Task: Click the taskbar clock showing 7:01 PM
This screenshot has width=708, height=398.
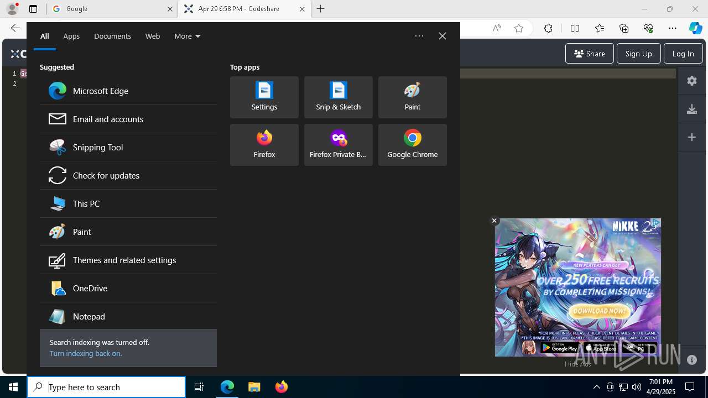Action: point(660,387)
